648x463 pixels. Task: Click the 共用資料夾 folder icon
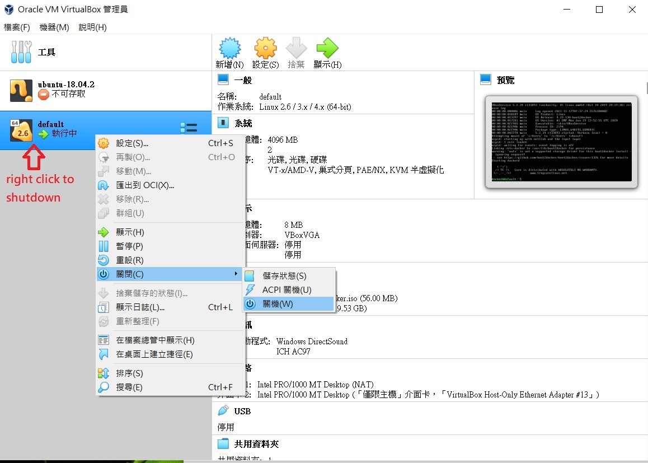coord(223,443)
